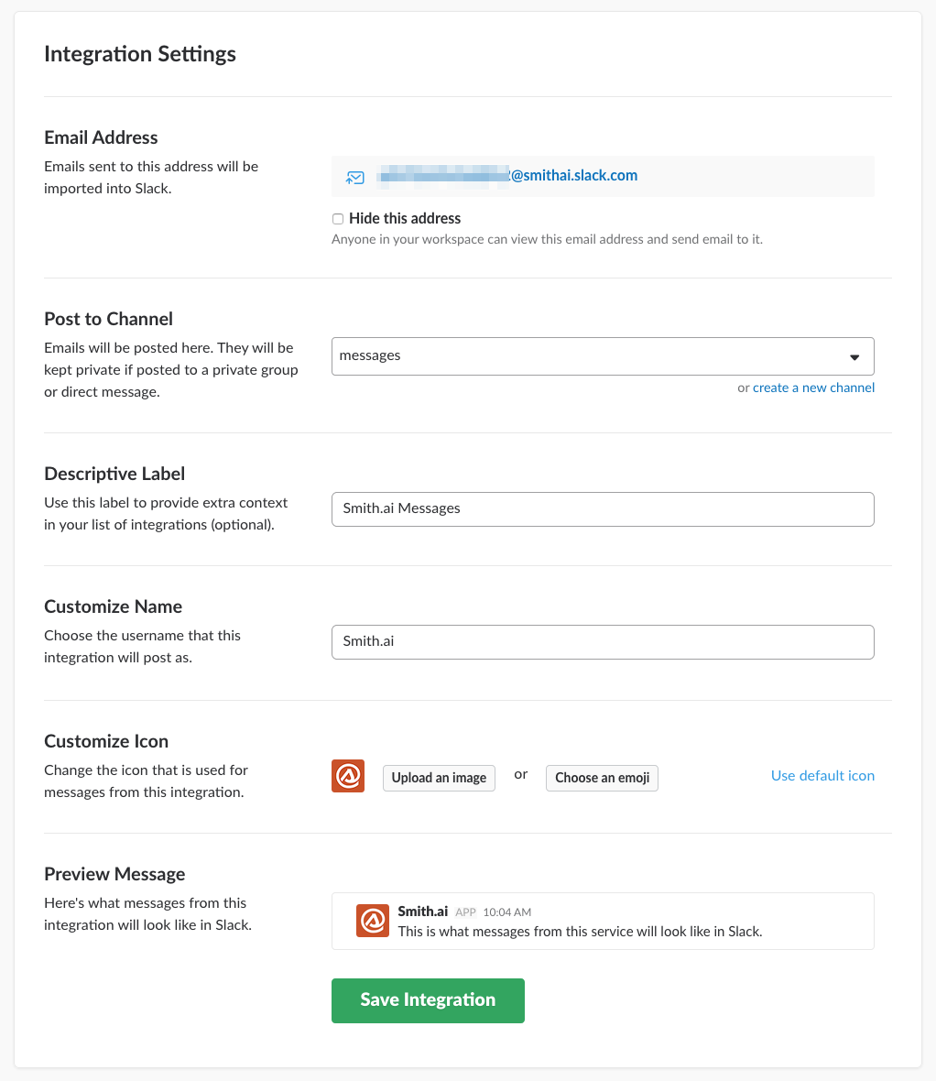The image size is (936, 1081).
Task: Follow the create a new channel link
Action: point(813,388)
